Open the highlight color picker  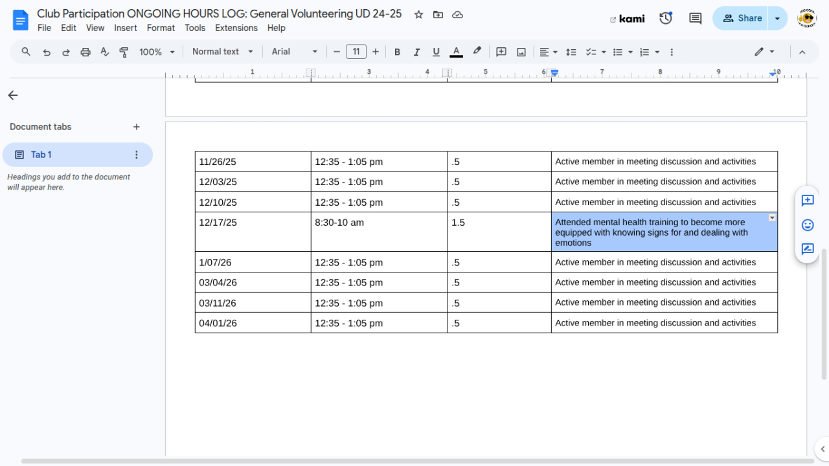477,52
